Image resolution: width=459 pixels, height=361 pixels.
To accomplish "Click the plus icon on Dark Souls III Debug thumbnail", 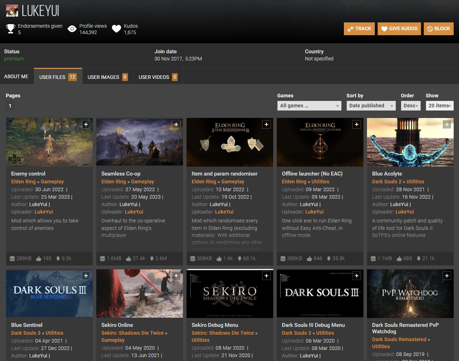I will coord(356,276).
